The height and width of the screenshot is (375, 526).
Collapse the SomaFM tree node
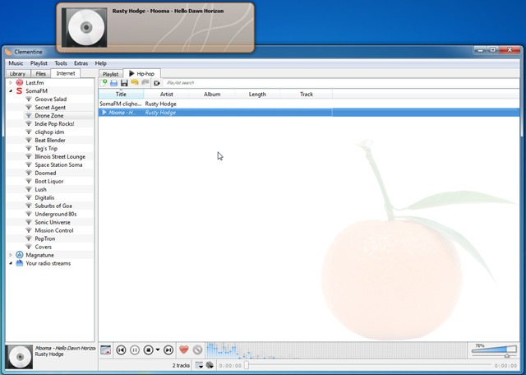tap(11, 91)
